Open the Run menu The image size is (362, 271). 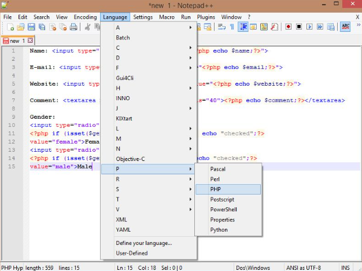[x=186, y=17]
